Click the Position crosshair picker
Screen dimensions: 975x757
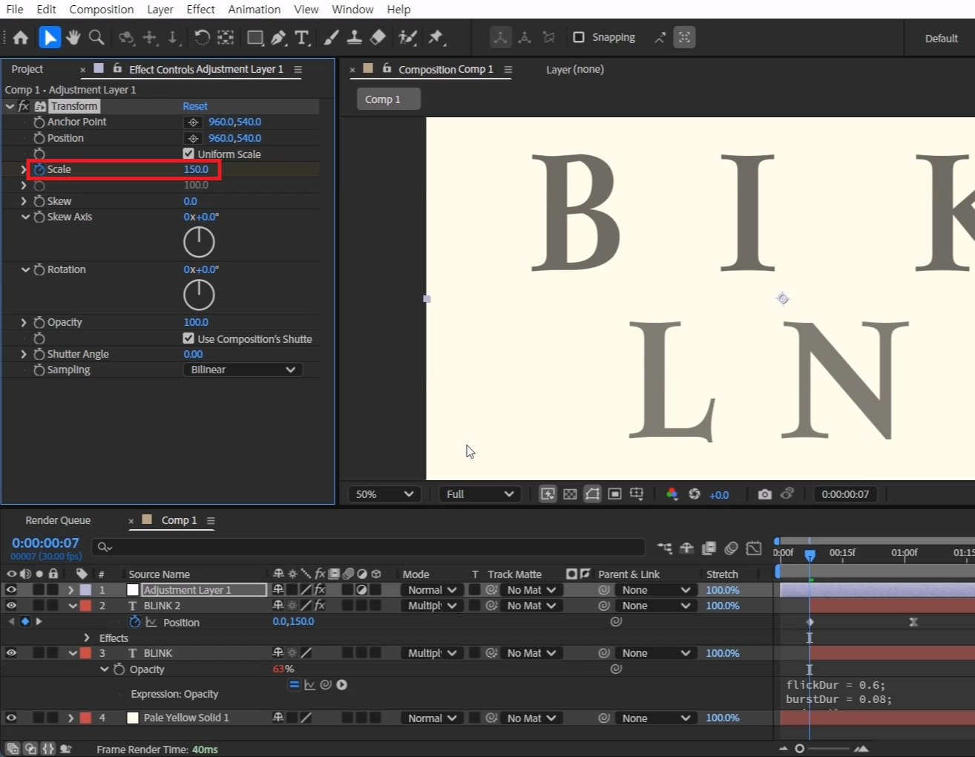coord(193,138)
